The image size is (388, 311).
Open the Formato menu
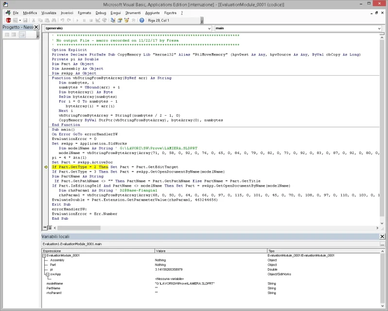point(85,13)
